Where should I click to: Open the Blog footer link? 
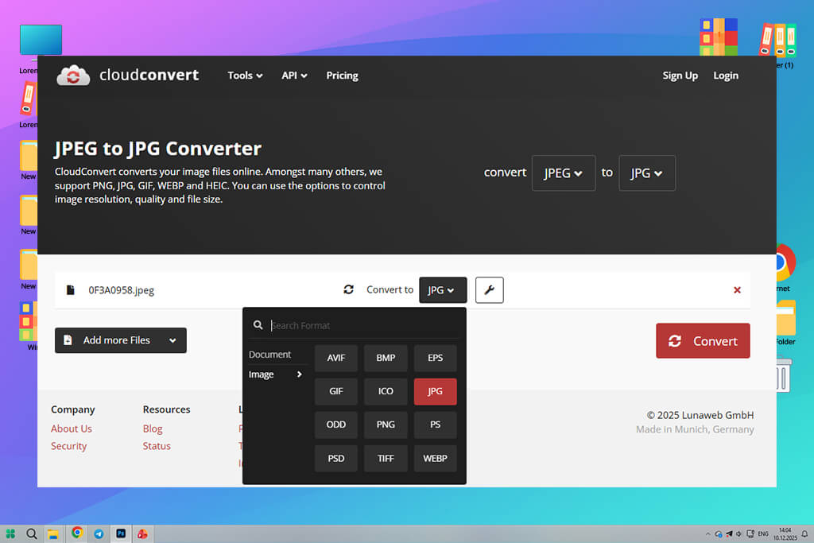coord(152,429)
